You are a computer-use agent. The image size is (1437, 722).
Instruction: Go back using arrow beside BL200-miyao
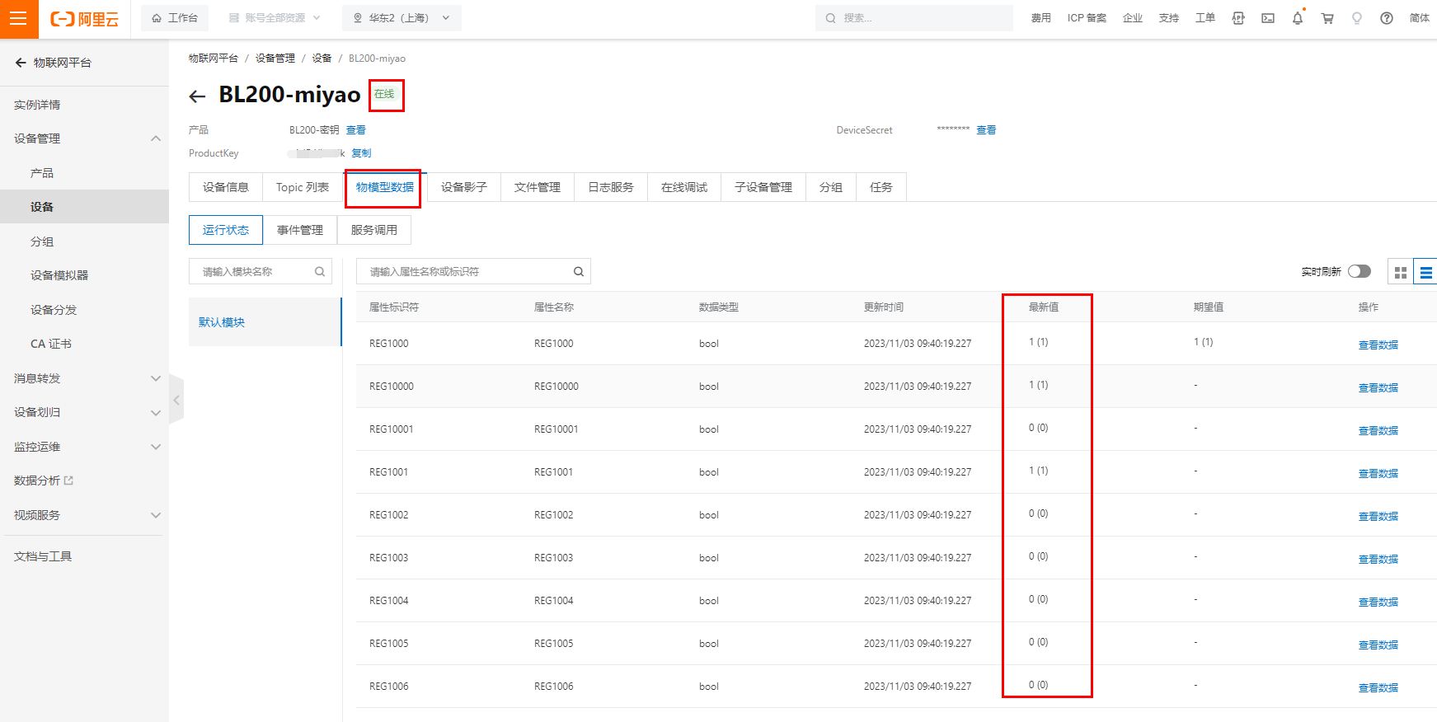pos(197,96)
